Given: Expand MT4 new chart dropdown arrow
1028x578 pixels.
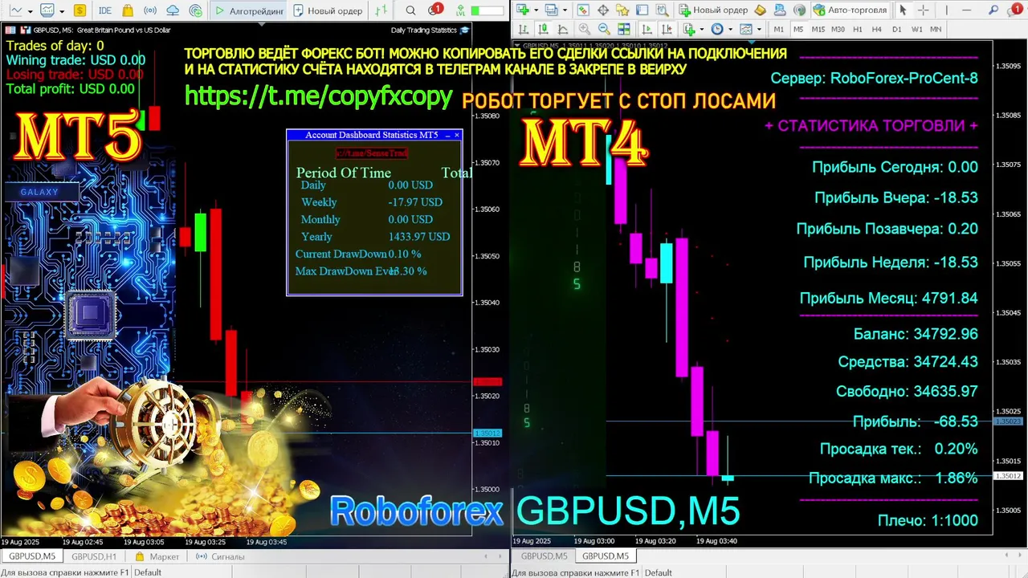Looking at the screenshot, I should (536, 10).
